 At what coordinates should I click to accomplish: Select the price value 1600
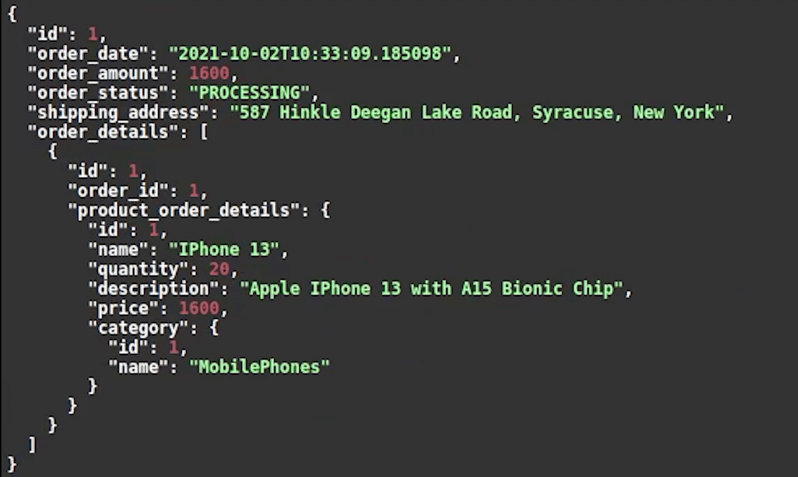coord(199,308)
